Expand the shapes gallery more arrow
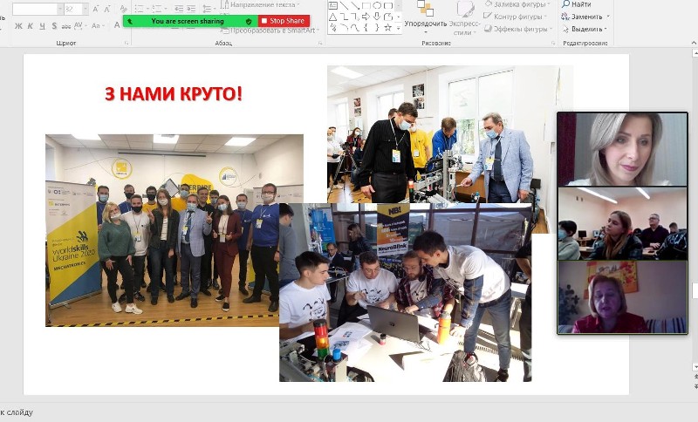The image size is (698, 422). tap(399, 28)
